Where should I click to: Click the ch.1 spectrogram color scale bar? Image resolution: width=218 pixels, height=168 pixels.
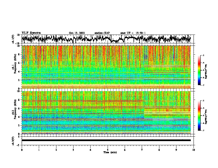coord(199,70)
